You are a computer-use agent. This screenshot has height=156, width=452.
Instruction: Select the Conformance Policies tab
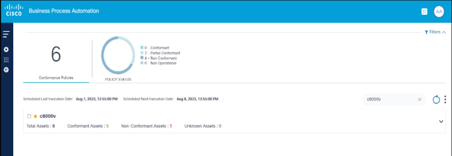click(x=56, y=77)
